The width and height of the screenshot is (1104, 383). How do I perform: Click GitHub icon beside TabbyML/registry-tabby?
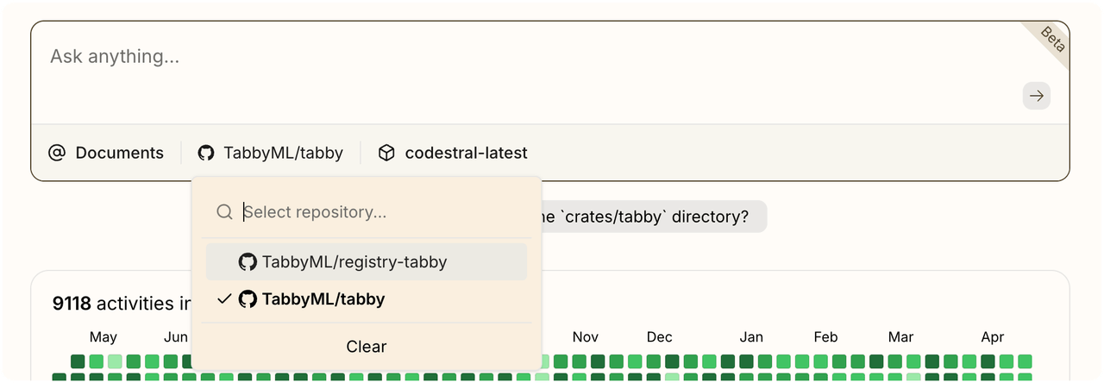coord(248,261)
